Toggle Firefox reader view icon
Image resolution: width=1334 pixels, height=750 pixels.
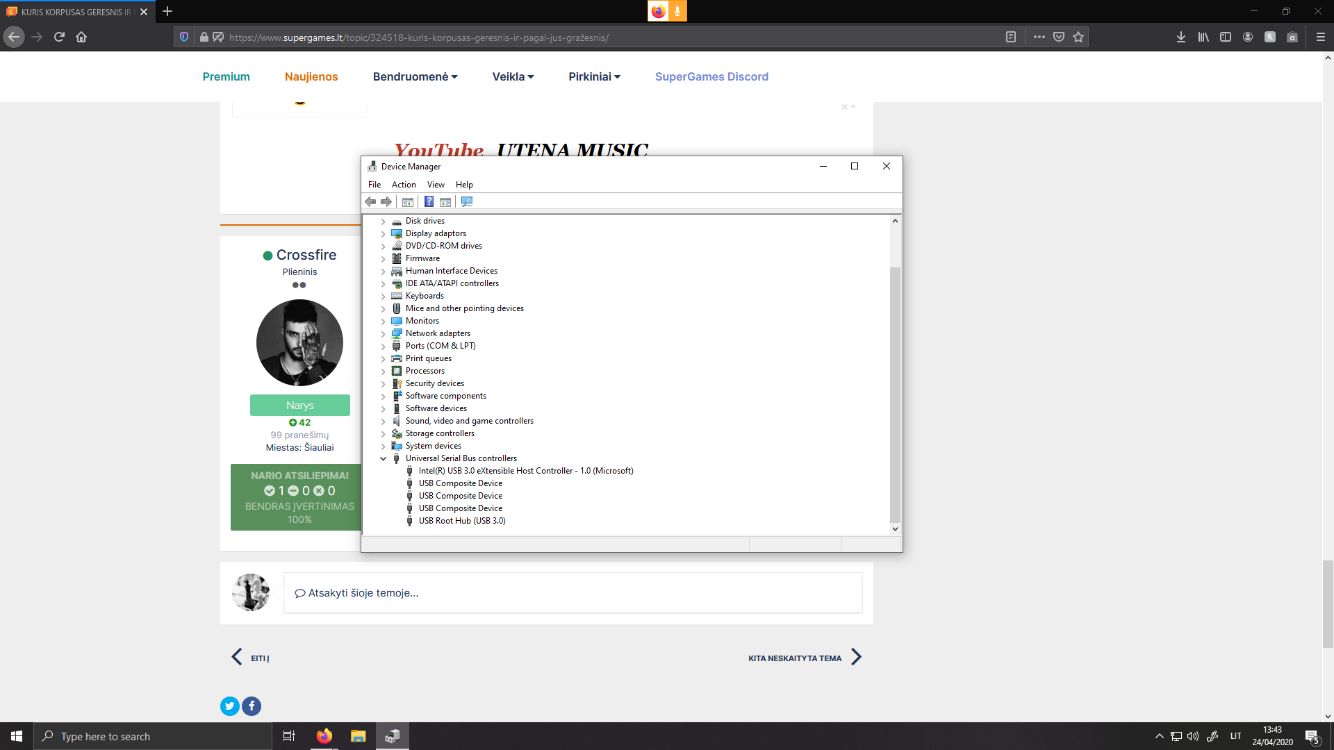click(1011, 37)
